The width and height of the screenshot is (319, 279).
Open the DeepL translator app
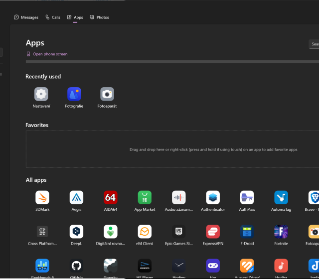(76, 232)
